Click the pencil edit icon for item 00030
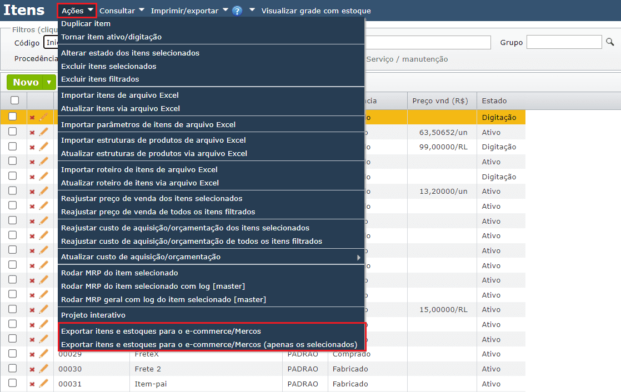The image size is (621, 392). coord(44,369)
